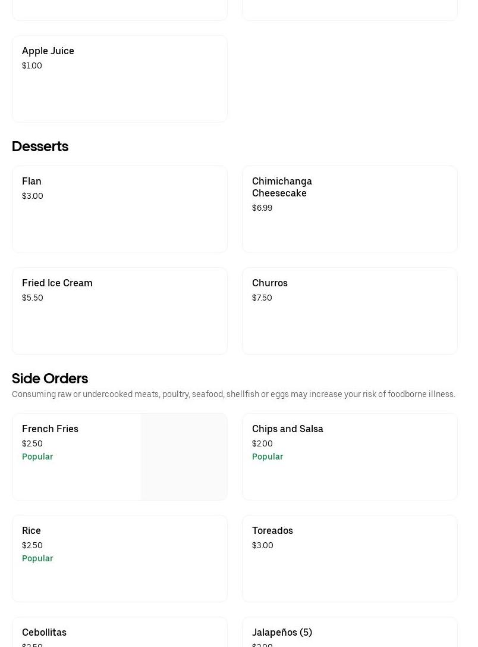
Task: Click the Side Orders section heading
Action: 50,379
